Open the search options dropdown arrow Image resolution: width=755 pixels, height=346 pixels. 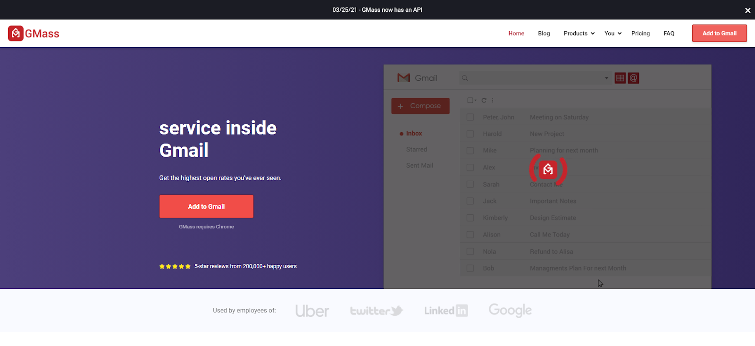(x=606, y=78)
